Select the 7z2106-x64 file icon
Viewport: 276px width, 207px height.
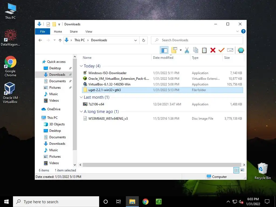click(x=85, y=104)
